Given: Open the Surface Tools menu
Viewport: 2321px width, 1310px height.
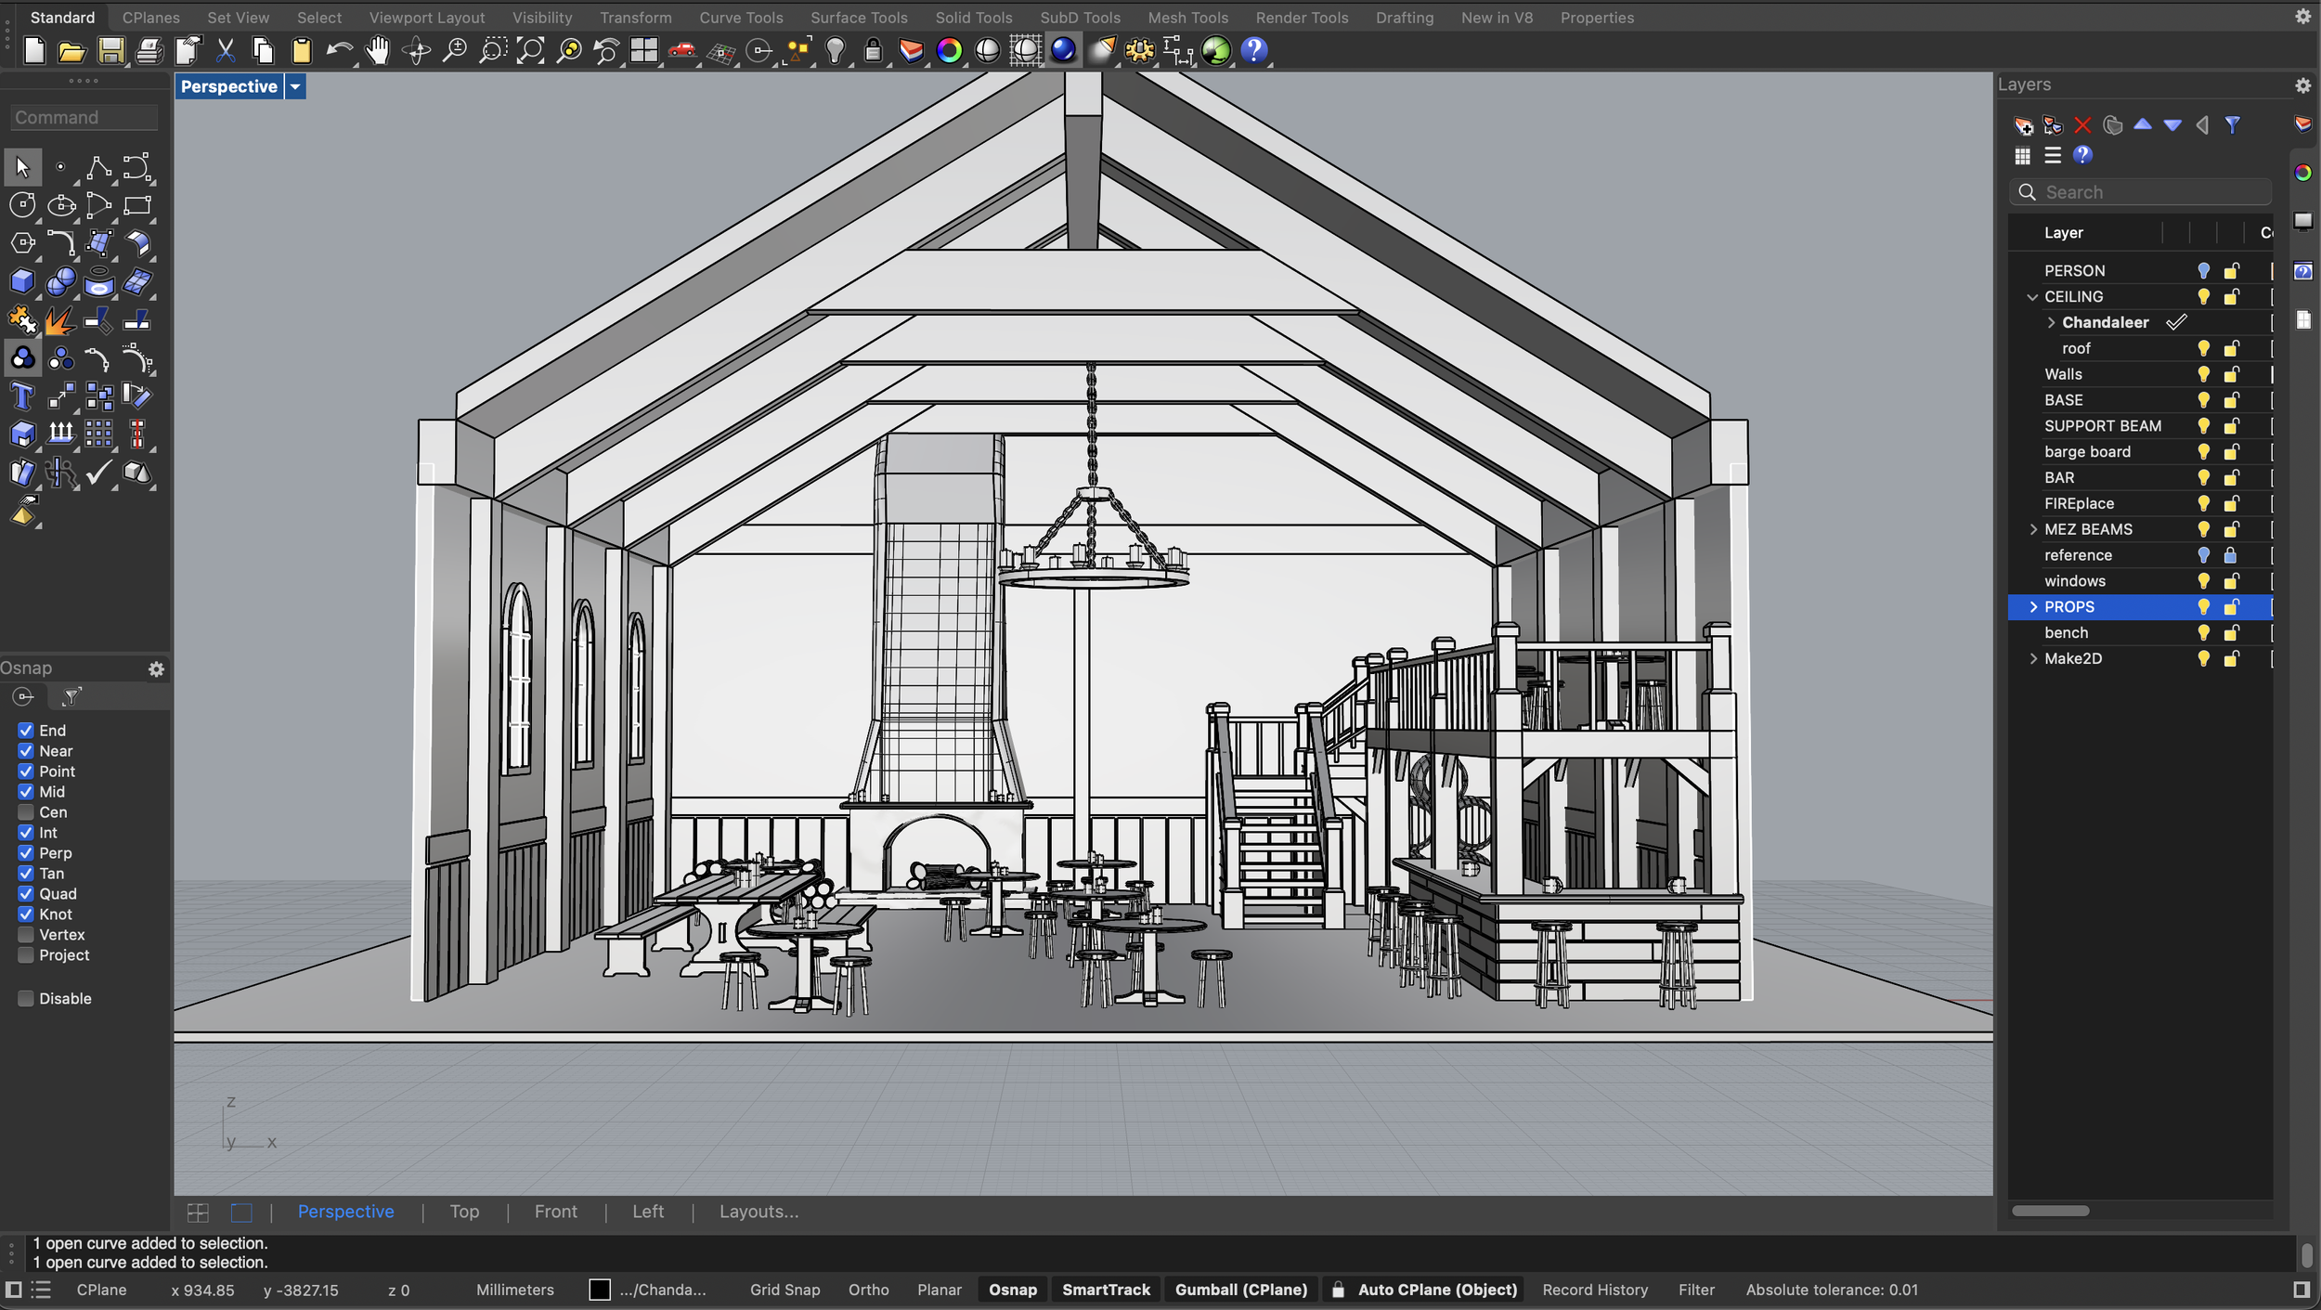Looking at the screenshot, I should click(858, 17).
